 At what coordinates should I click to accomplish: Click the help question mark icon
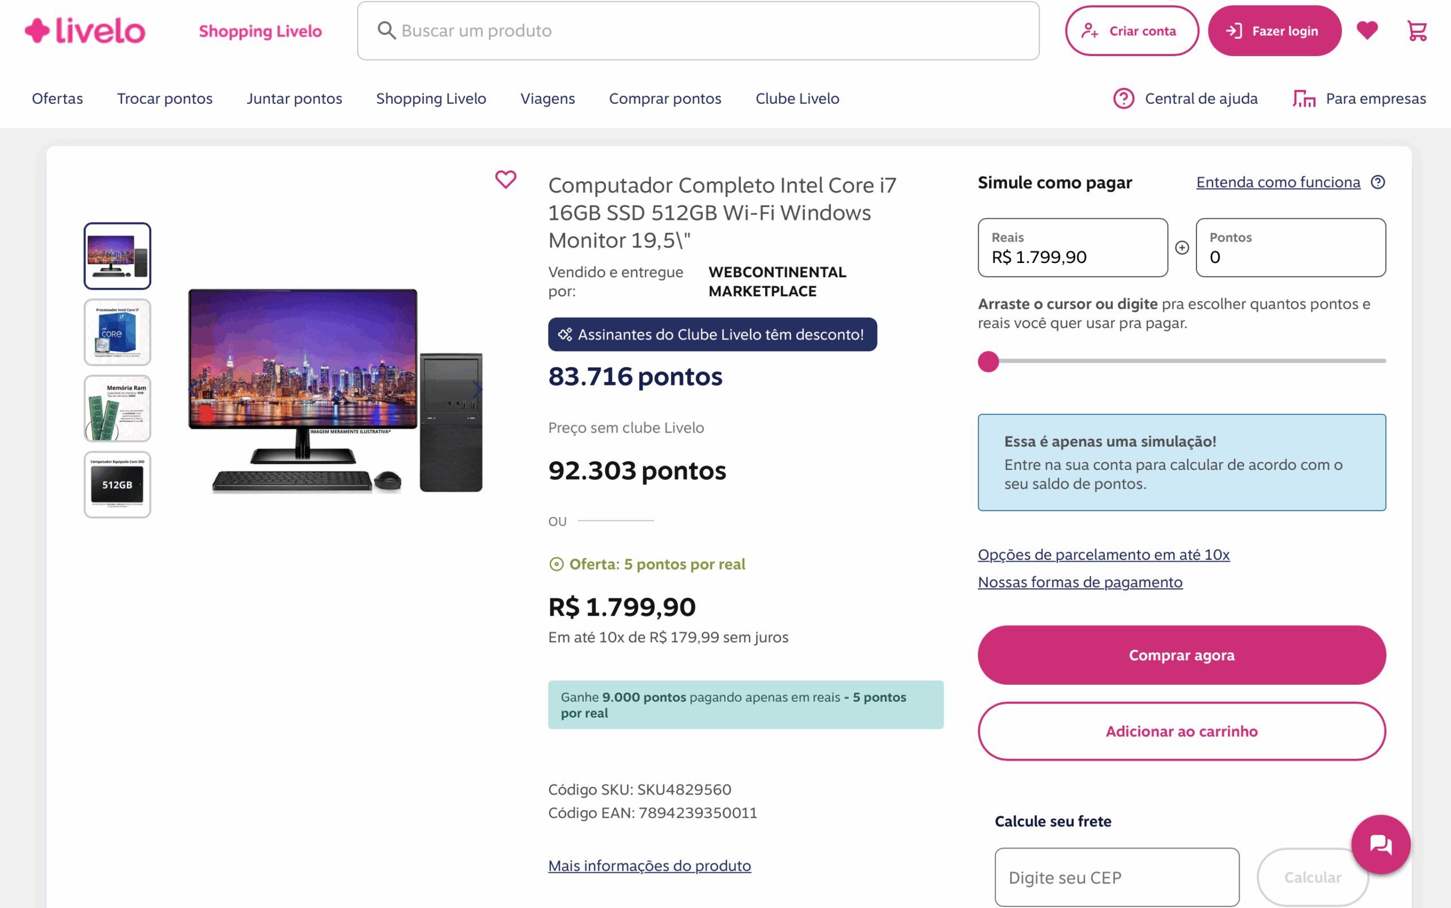click(x=1378, y=182)
